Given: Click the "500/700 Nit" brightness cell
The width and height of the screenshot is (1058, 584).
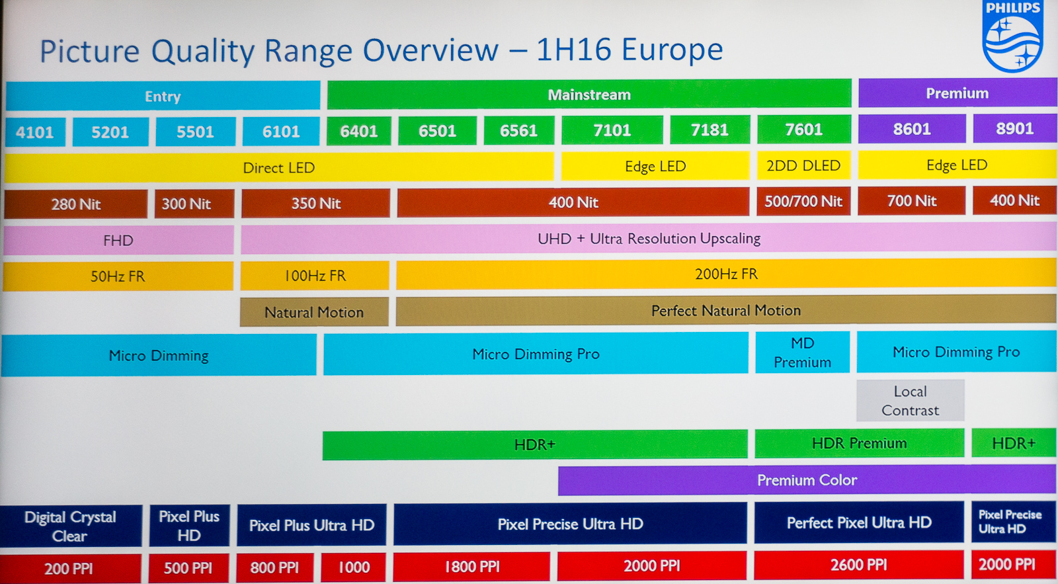Looking at the screenshot, I should tap(803, 201).
